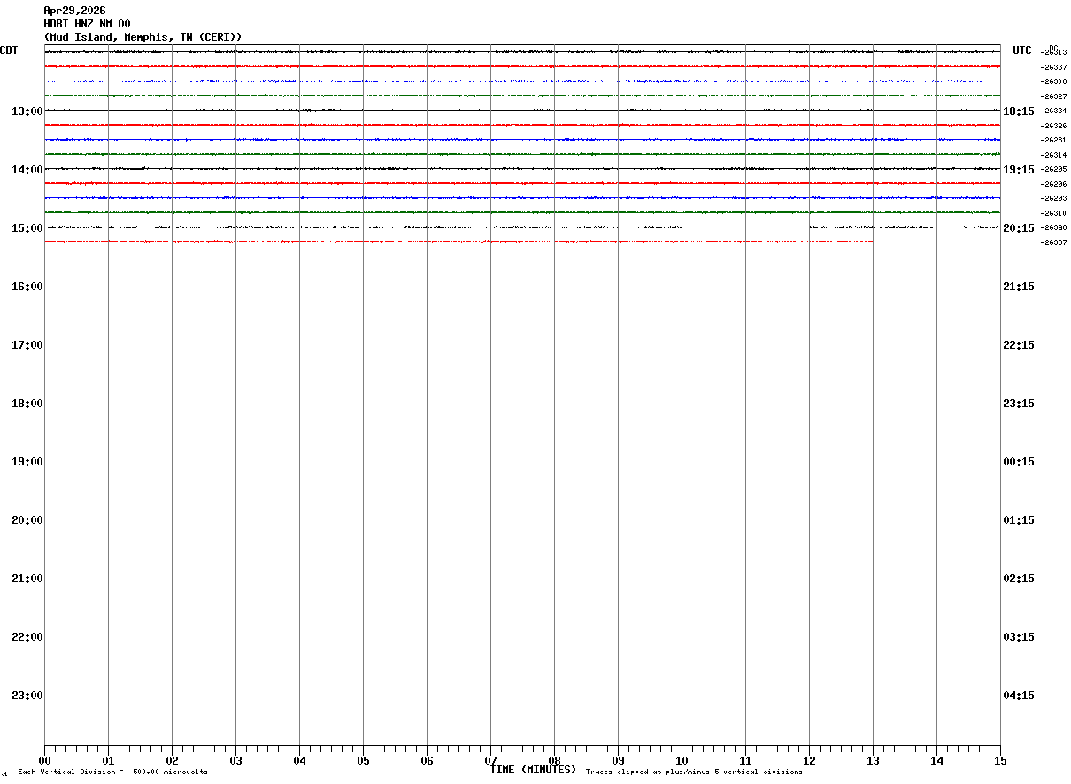Image resolution: width=1071 pixels, height=784 pixels.
Task: Select the 15:00 CDT time label
Action: (x=27, y=228)
